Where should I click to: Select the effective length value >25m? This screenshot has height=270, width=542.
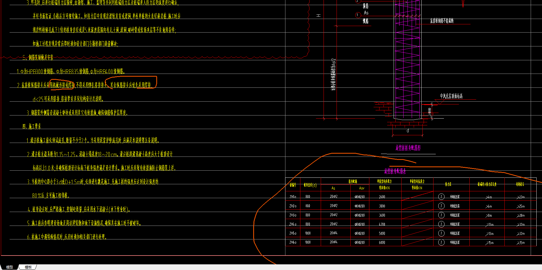521,206
